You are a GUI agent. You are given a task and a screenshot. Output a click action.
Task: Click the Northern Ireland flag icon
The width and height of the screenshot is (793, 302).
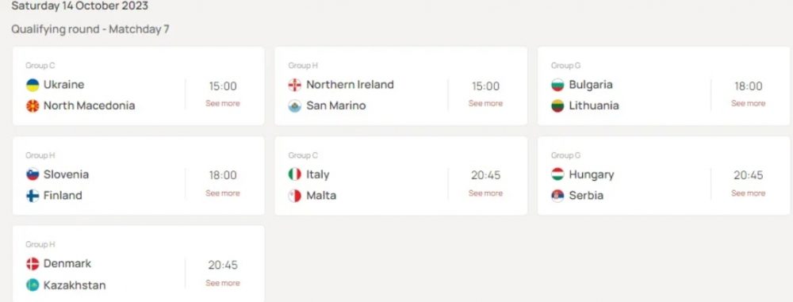[x=295, y=85]
